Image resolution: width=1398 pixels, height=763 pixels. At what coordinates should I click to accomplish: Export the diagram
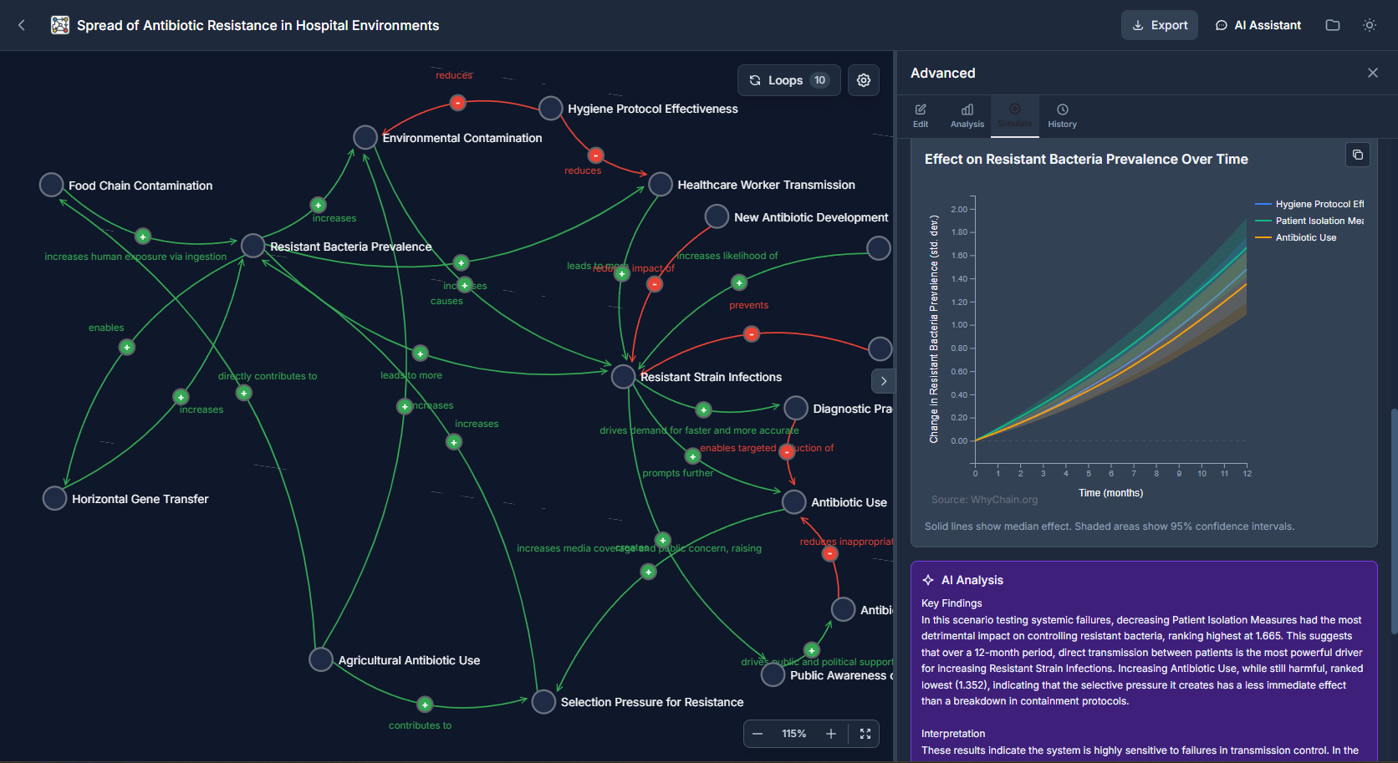click(x=1160, y=25)
